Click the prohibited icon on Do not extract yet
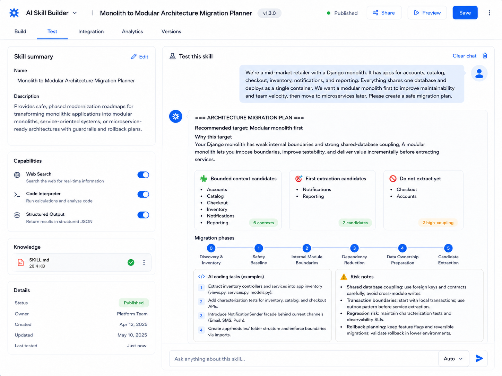Screen dimensions: 502x376 click(x=393, y=179)
